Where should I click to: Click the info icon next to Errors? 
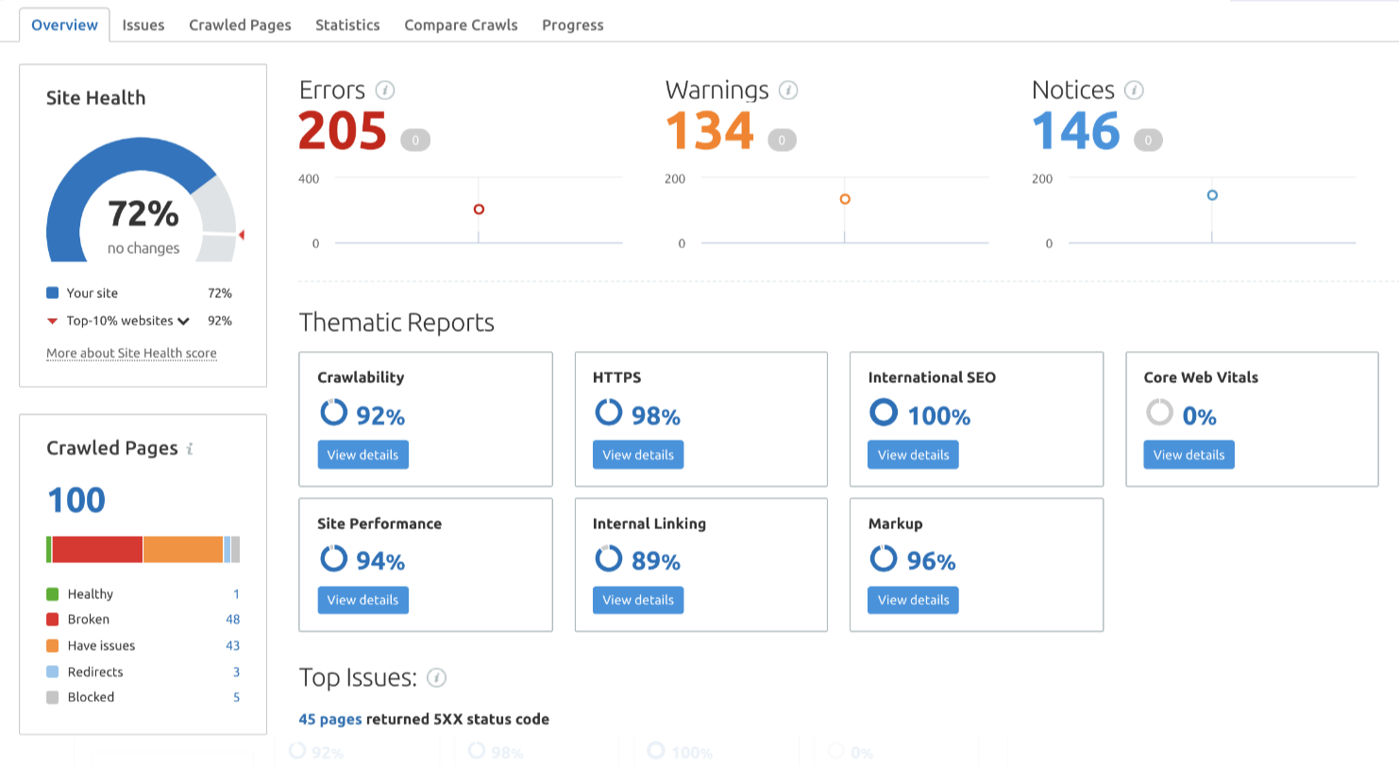coord(384,91)
